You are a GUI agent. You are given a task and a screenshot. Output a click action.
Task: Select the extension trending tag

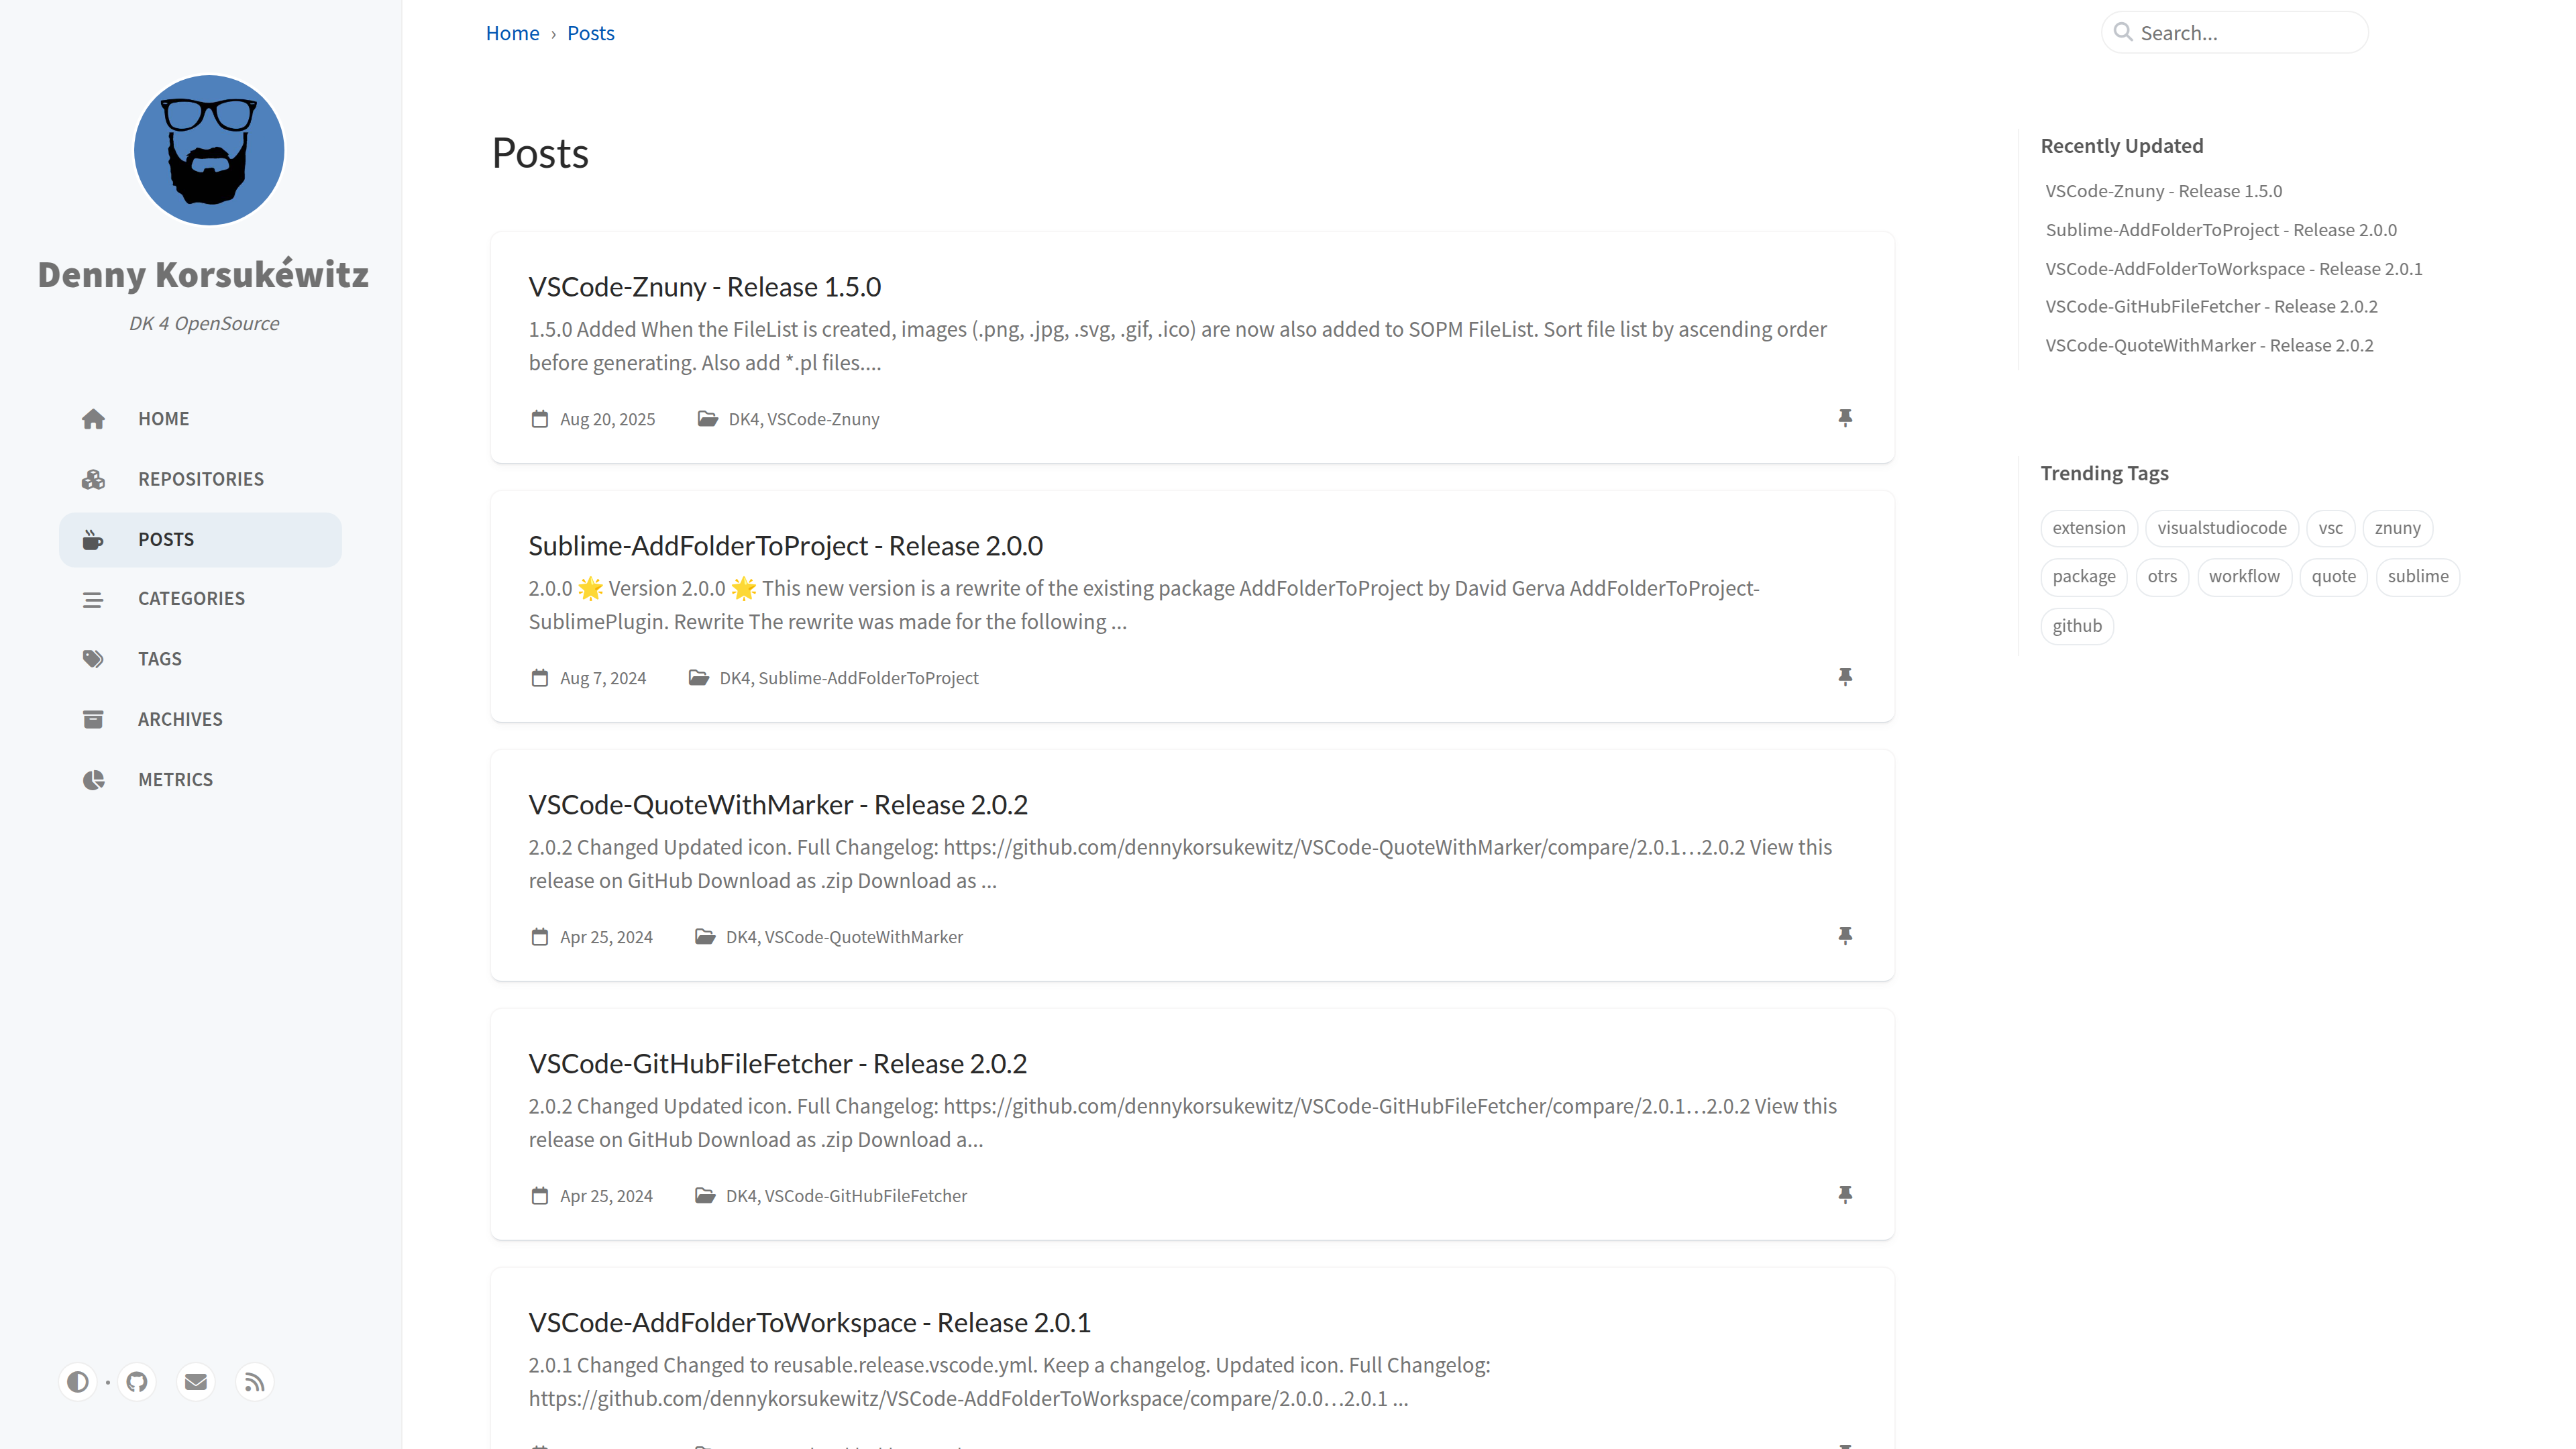tap(2089, 528)
